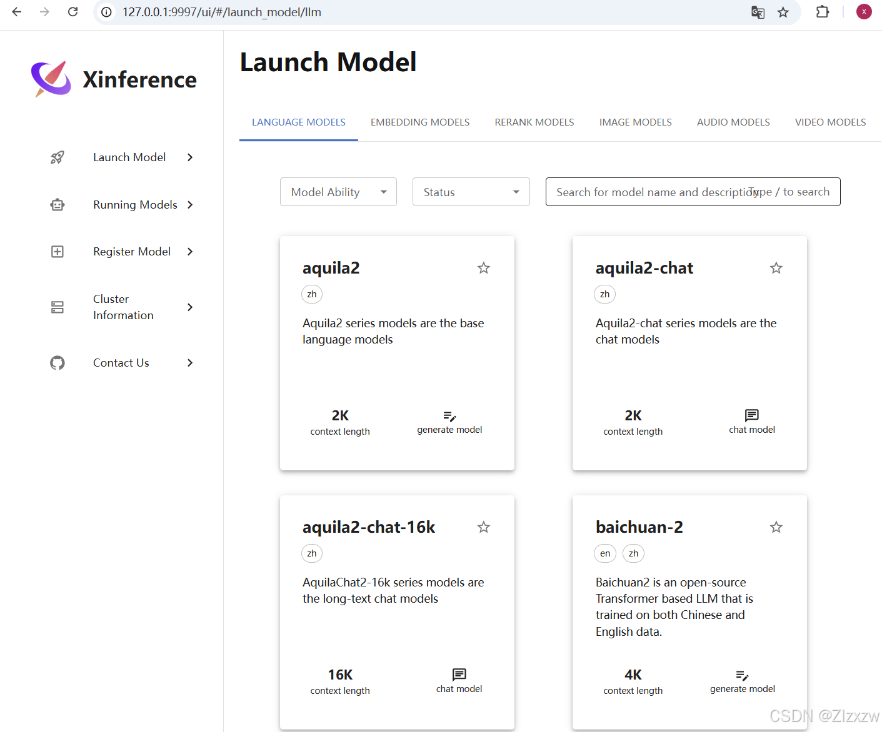Open Launch Model from the sidebar
This screenshot has height=732, width=882.
click(129, 157)
